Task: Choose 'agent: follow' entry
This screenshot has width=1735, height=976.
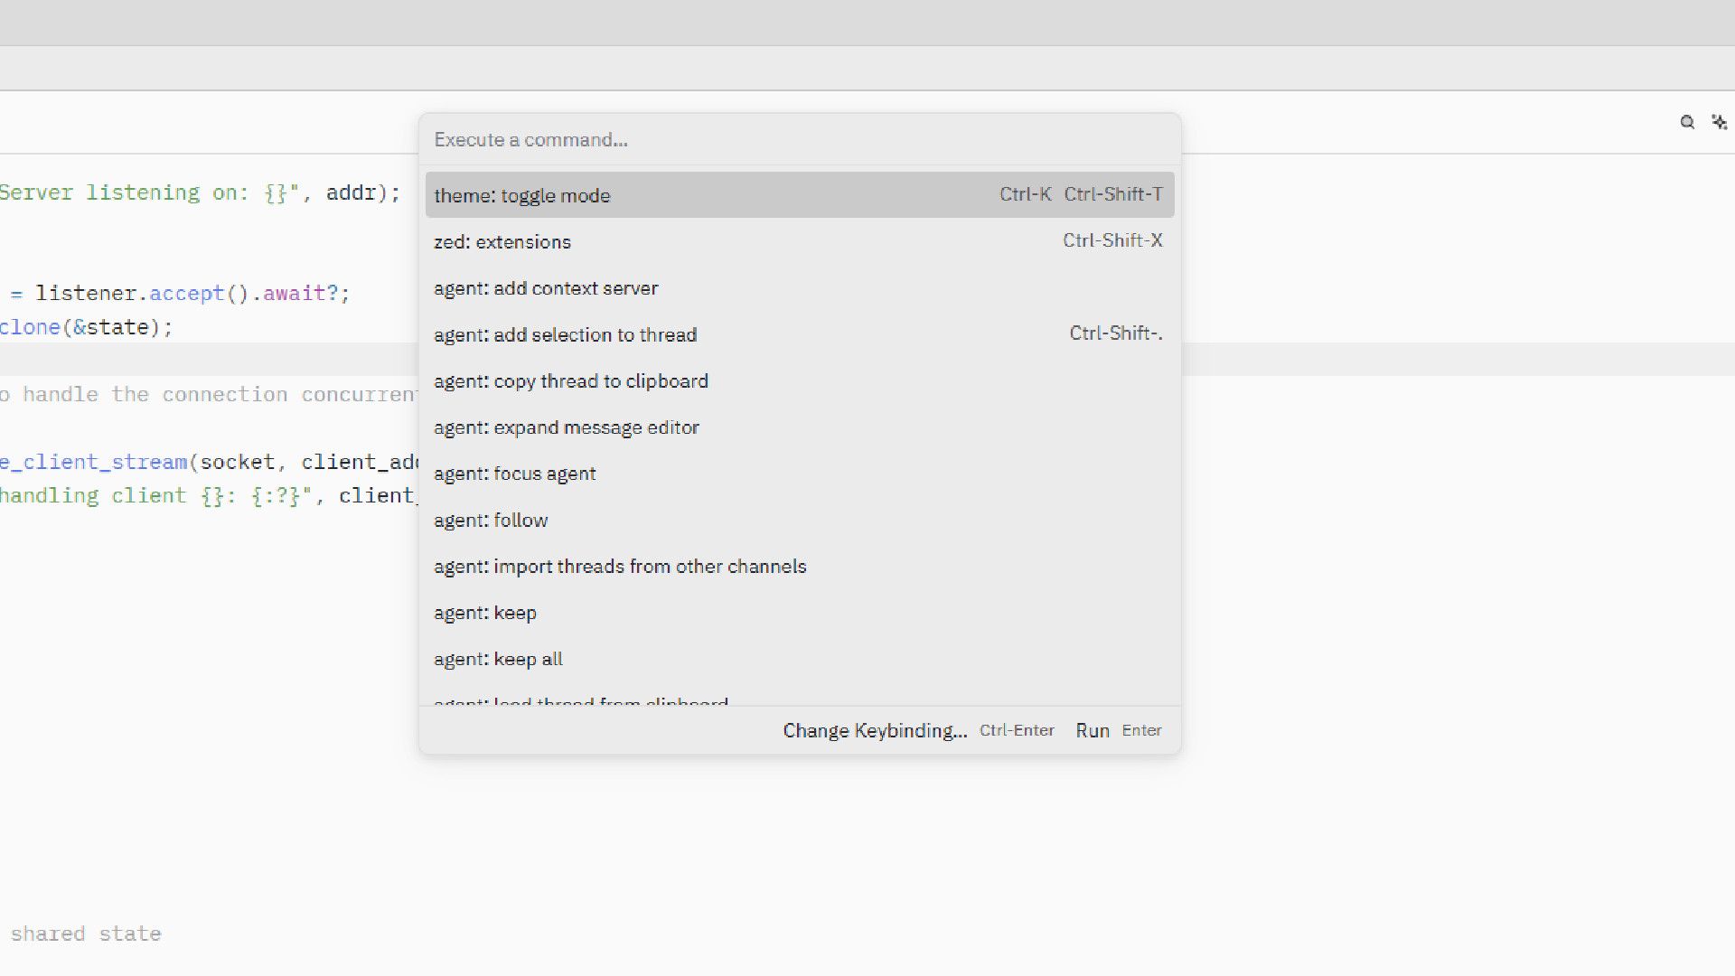Action: 800,521
